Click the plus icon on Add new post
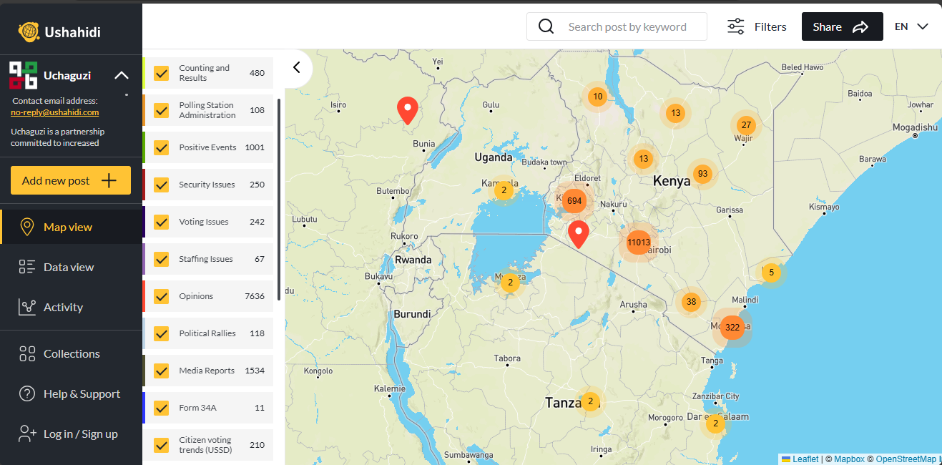Screen dimensions: 942x465 (109, 180)
